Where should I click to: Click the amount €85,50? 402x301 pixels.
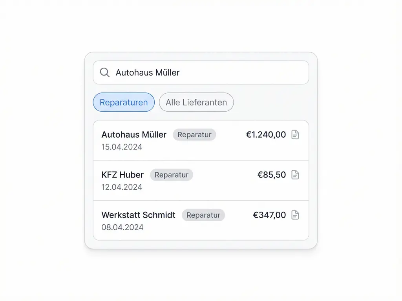tap(271, 175)
